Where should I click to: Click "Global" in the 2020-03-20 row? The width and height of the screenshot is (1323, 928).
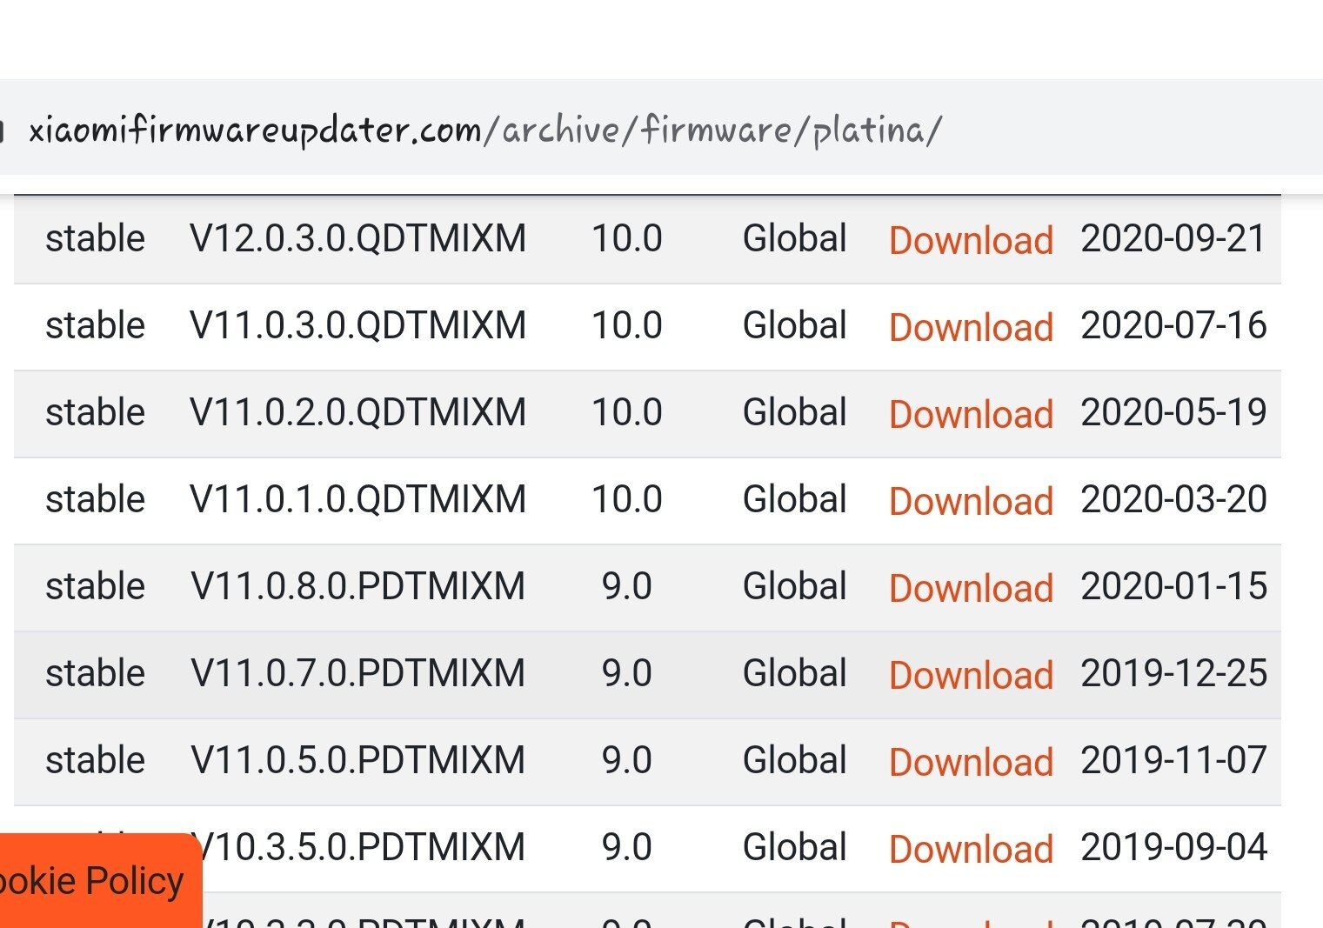click(794, 499)
